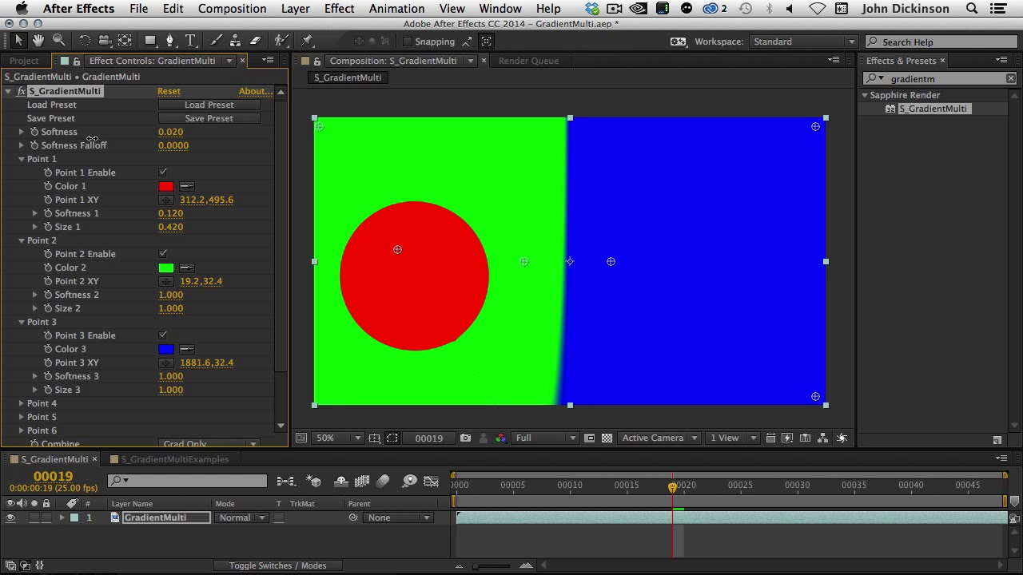Viewport: 1023px width, 575px height.
Task: Open the S_GradientMultiExamples timeline tab
Action: click(174, 459)
